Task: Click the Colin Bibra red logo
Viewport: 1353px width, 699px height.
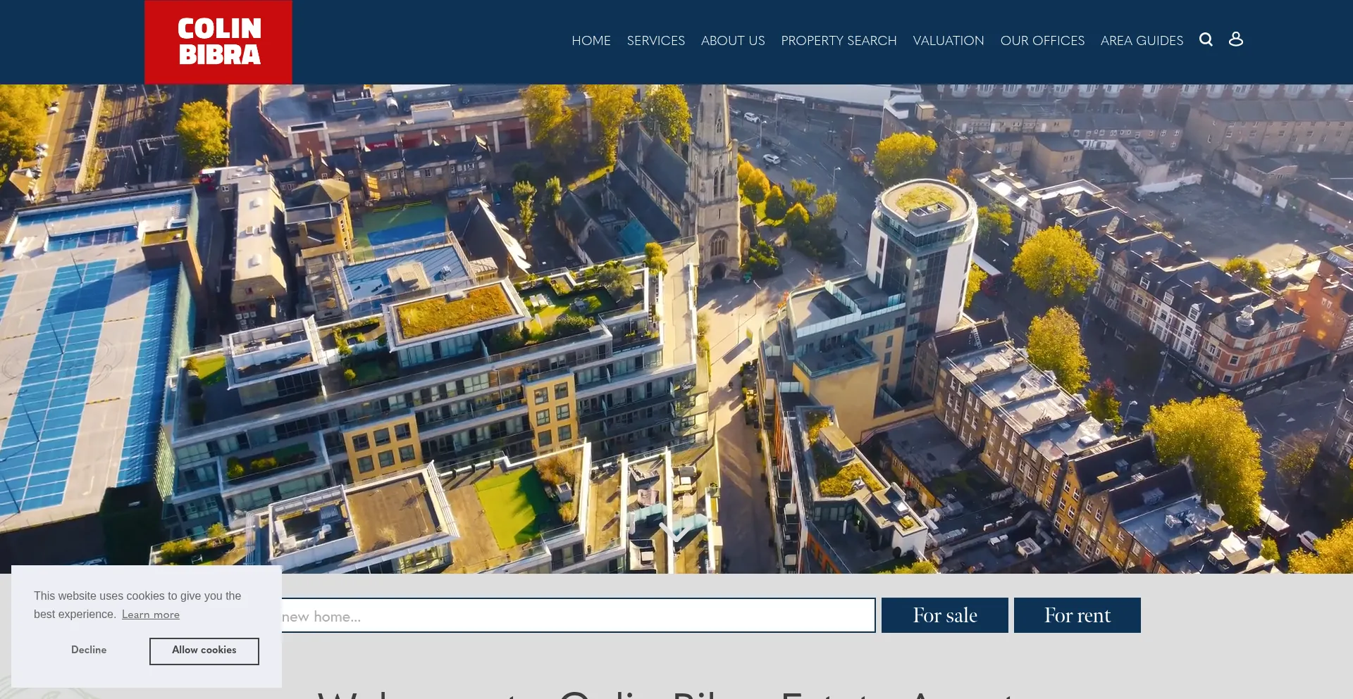Action: (x=218, y=42)
